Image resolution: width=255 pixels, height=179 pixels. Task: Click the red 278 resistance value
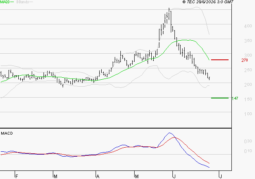244,60
